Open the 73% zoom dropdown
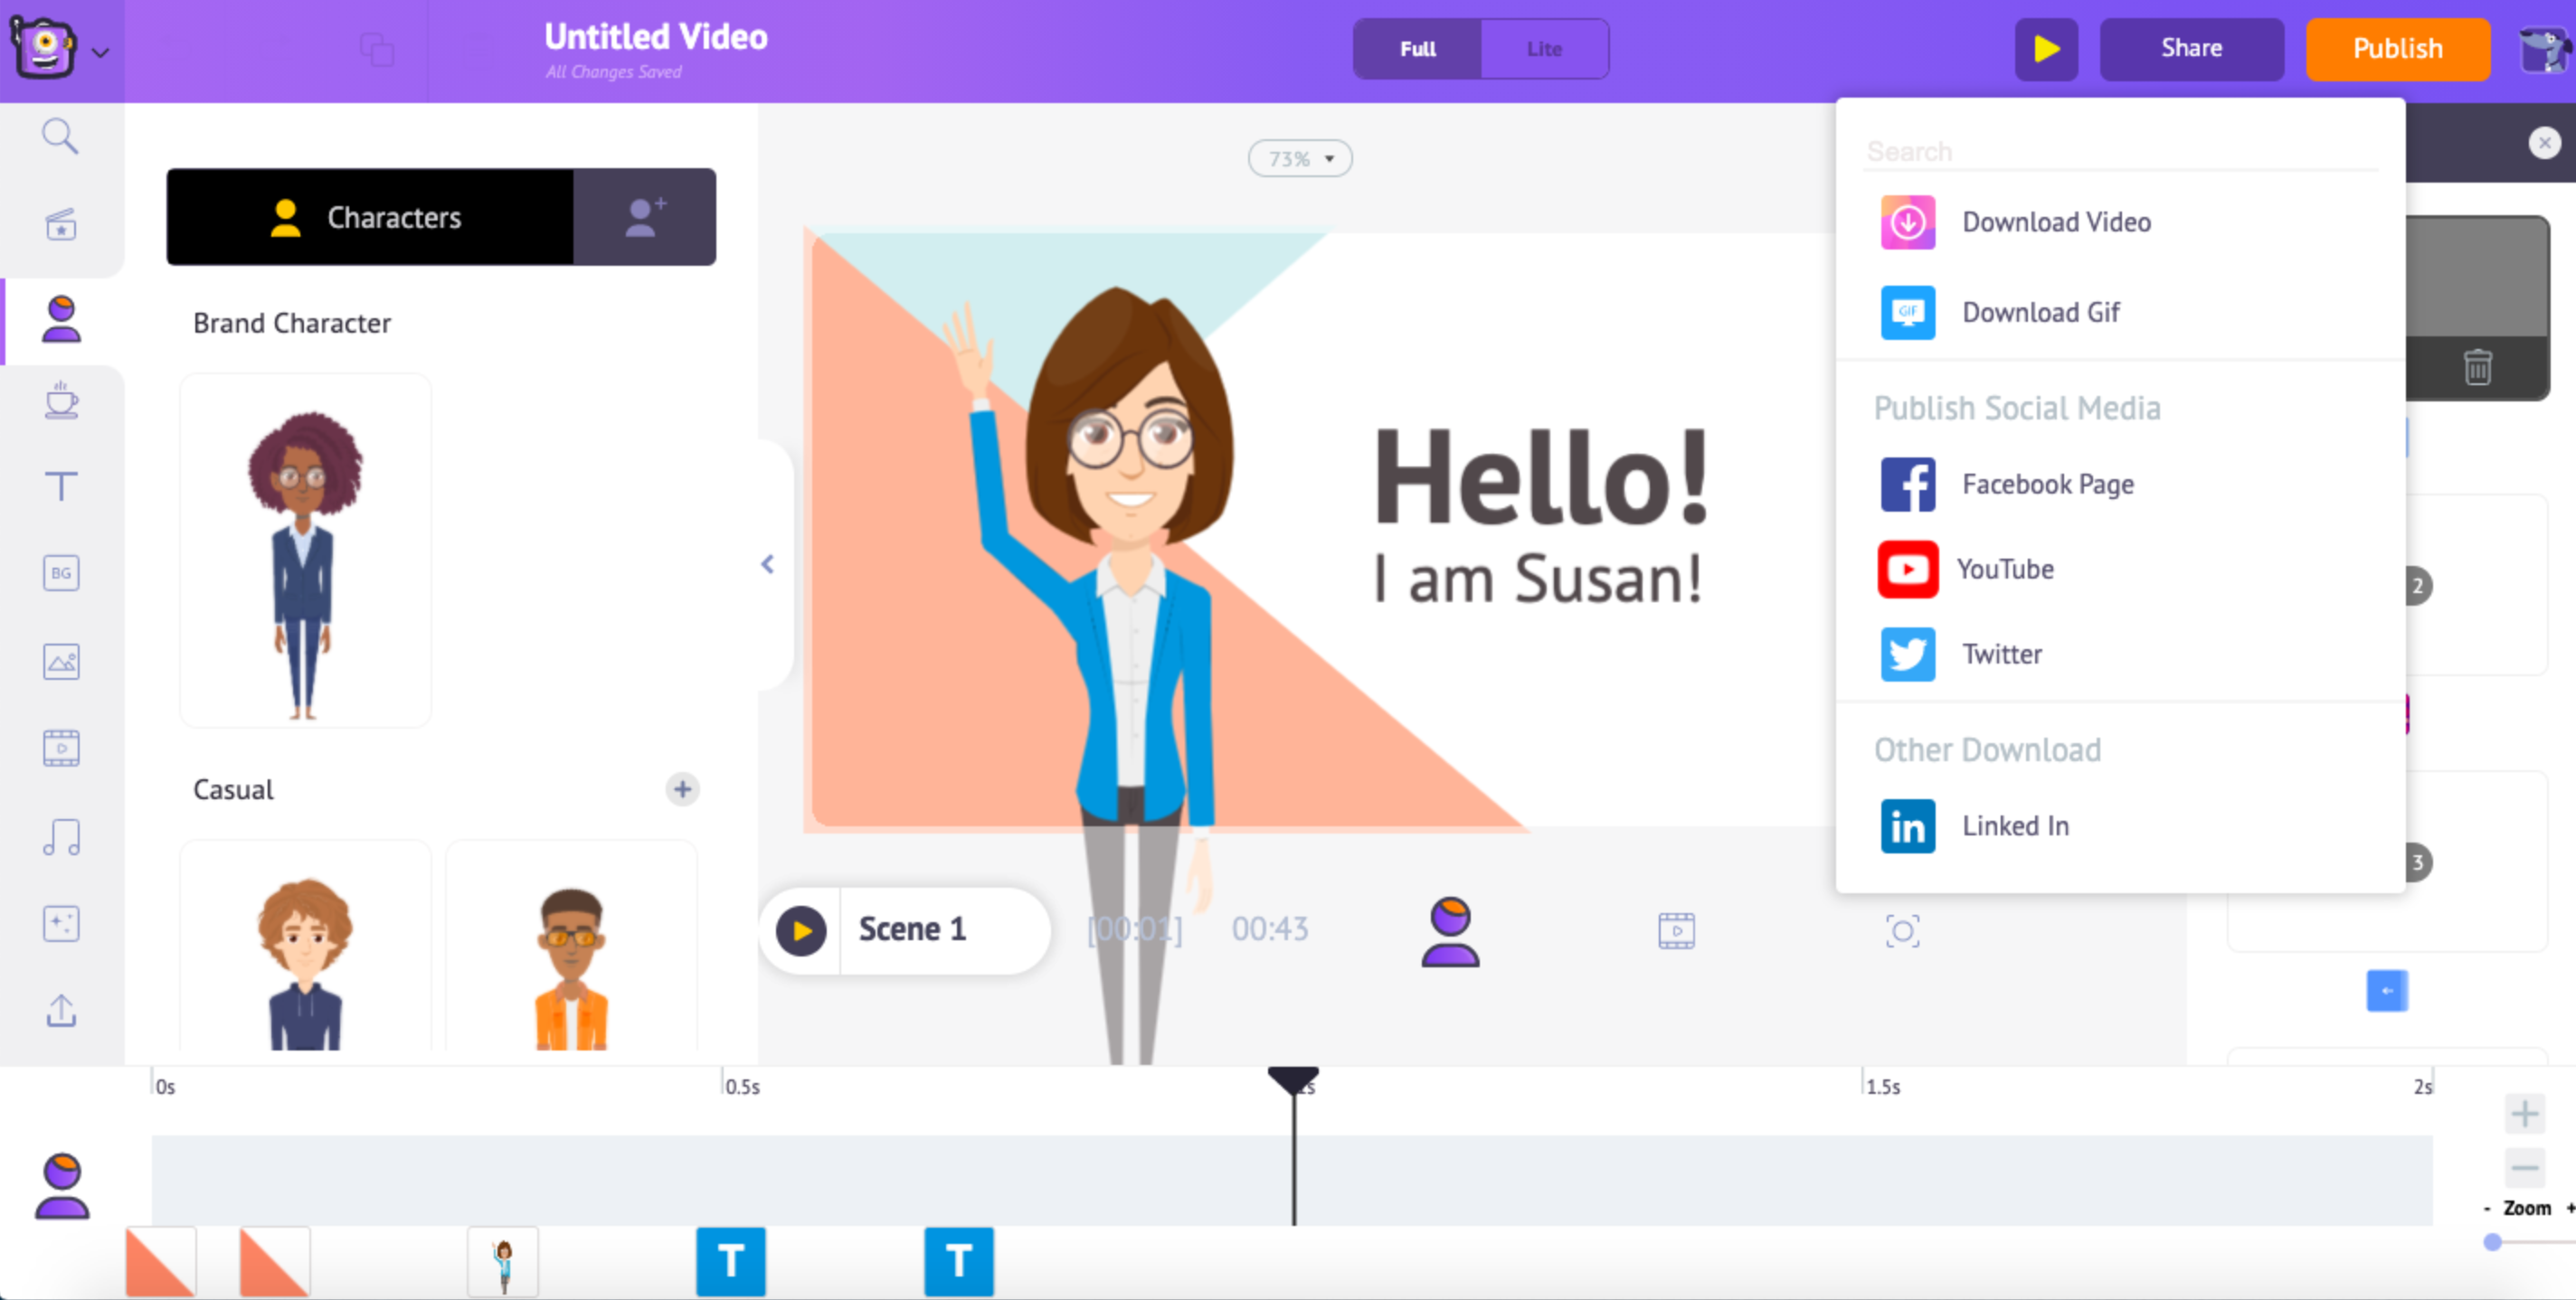The height and width of the screenshot is (1300, 2576). tap(1300, 159)
